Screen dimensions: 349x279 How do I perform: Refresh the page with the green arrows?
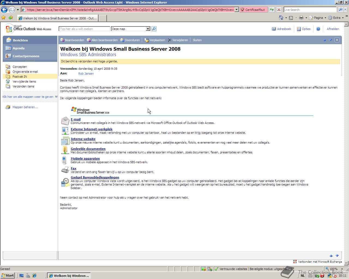[x=272, y=10]
